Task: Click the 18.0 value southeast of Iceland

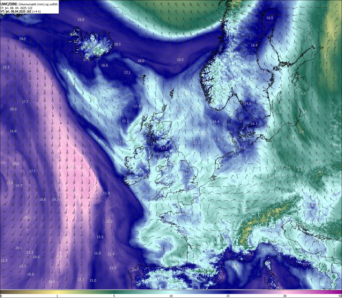Action: (x=141, y=61)
